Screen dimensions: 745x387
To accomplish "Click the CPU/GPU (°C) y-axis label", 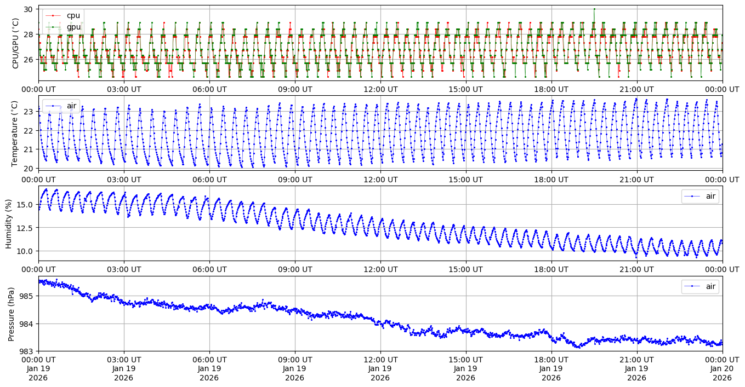I will click(x=15, y=43).
